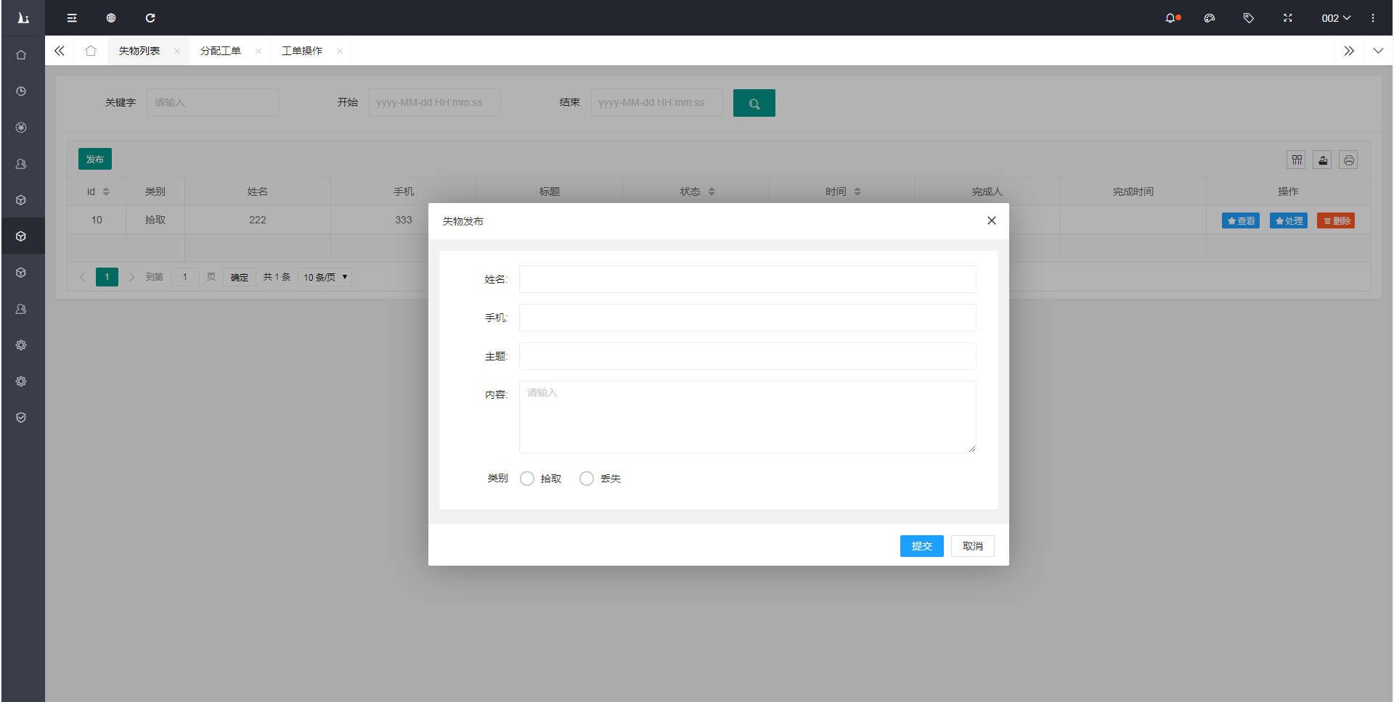Open the globe website icon
Screen dimensions: 1394x702
click(x=111, y=18)
